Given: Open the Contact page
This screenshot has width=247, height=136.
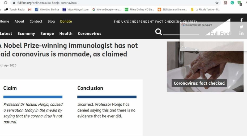Looking at the screenshot, I should pyautogui.click(x=36, y=21).
